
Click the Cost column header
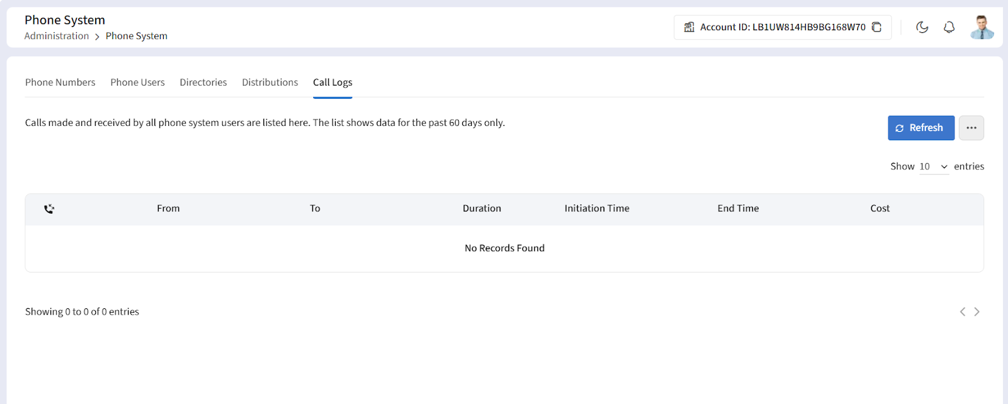click(x=879, y=208)
